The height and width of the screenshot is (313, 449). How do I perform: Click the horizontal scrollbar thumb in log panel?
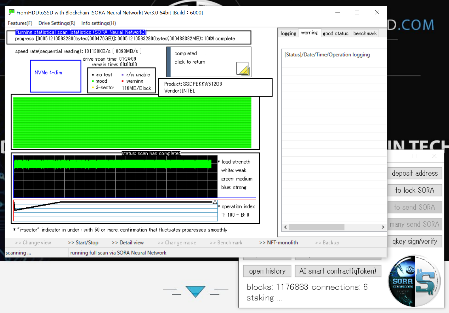tap(317, 227)
